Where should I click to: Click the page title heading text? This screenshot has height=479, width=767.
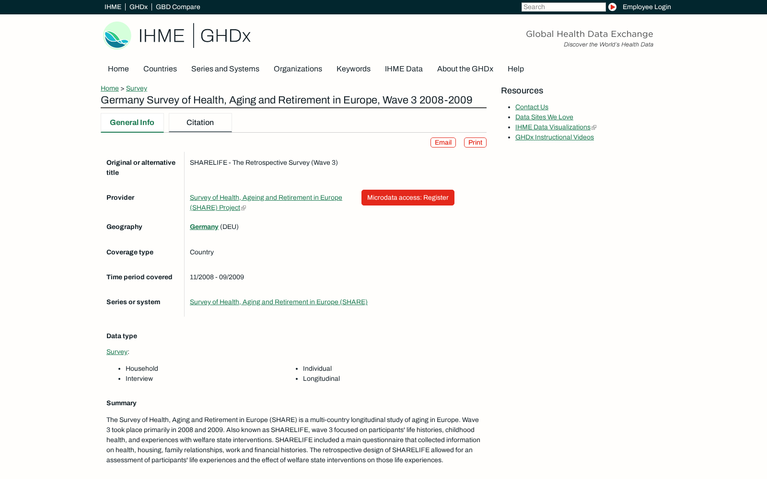pyautogui.click(x=287, y=100)
